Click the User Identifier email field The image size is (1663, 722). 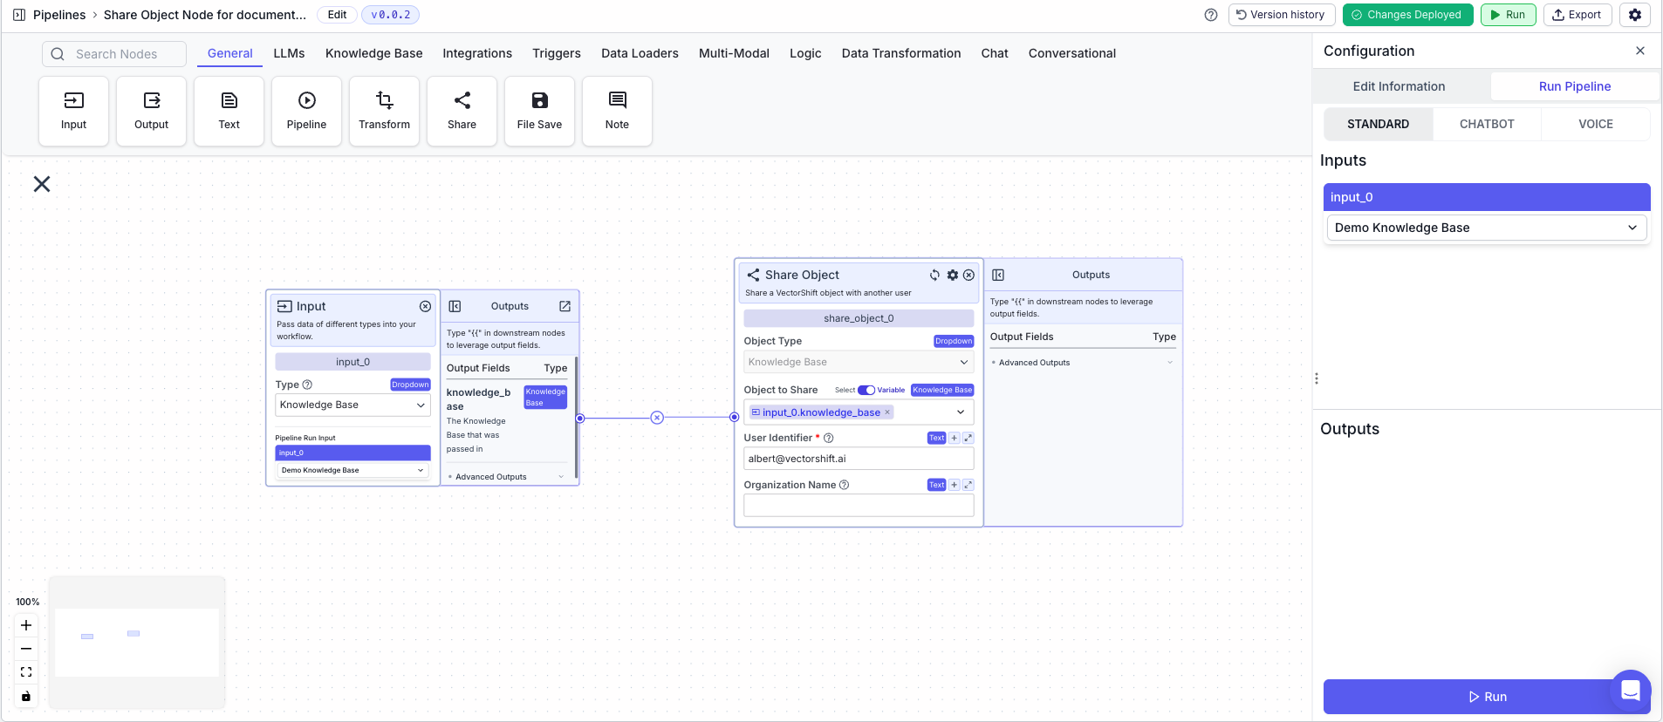click(x=859, y=459)
